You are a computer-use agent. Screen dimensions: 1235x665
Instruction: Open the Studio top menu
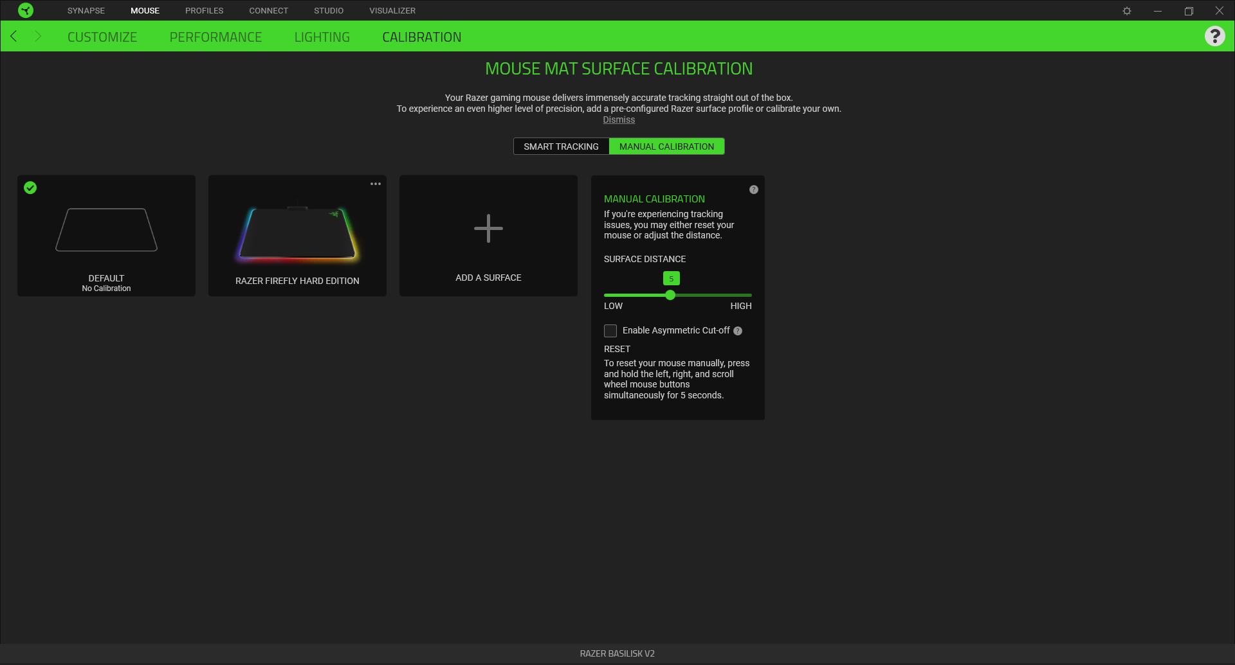[329, 11]
